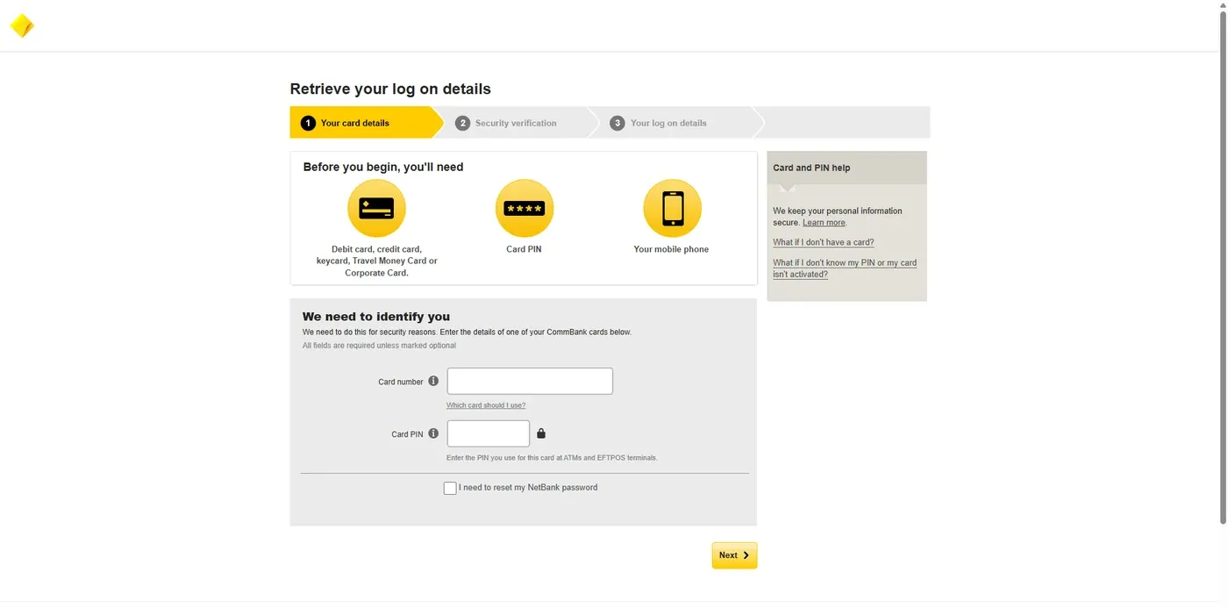Click 'Card PIN' label under asterisks icon
Image resolution: width=1228 pixels, height=608 pixels.
524,249
